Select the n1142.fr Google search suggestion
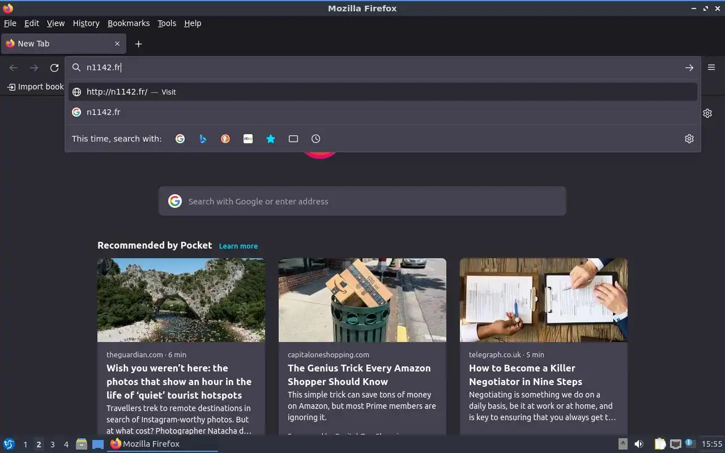The width and height of the screenshot is (725, 453). tap(383, 112)
